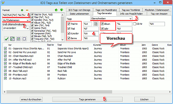Switch to 'Tag von Amazon' tab
This screenshot has height=104, width=173.
click(159, 14)
